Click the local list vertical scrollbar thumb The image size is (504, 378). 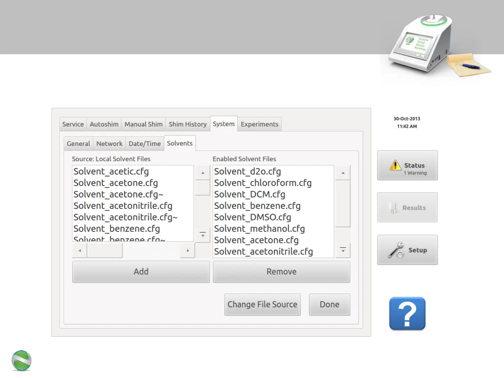(x=203, y=188)
